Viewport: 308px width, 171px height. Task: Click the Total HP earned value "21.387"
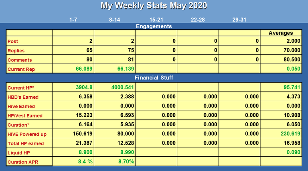point(84,143)
